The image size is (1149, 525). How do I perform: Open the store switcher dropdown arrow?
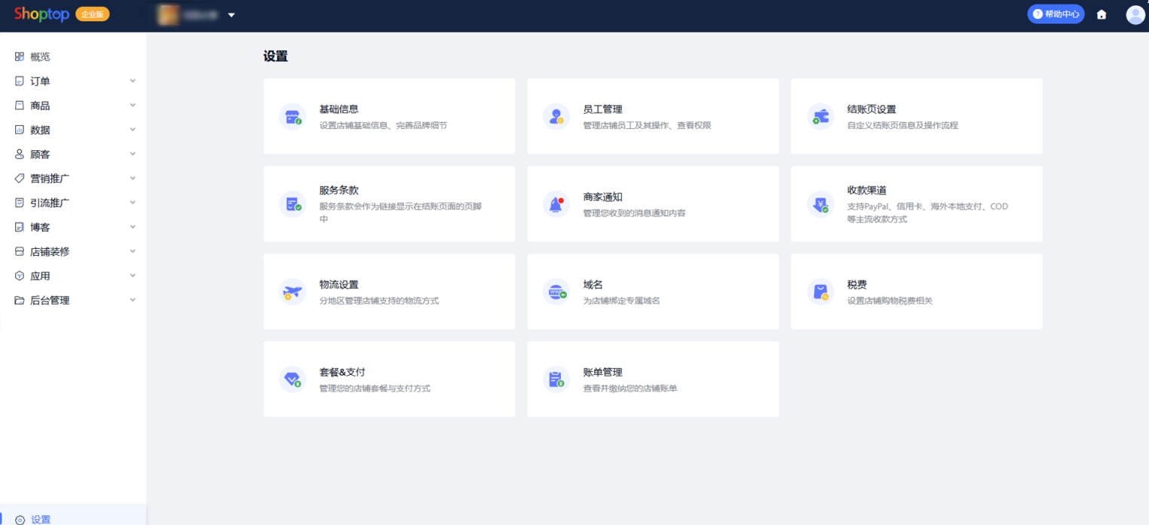coord(231,15)
